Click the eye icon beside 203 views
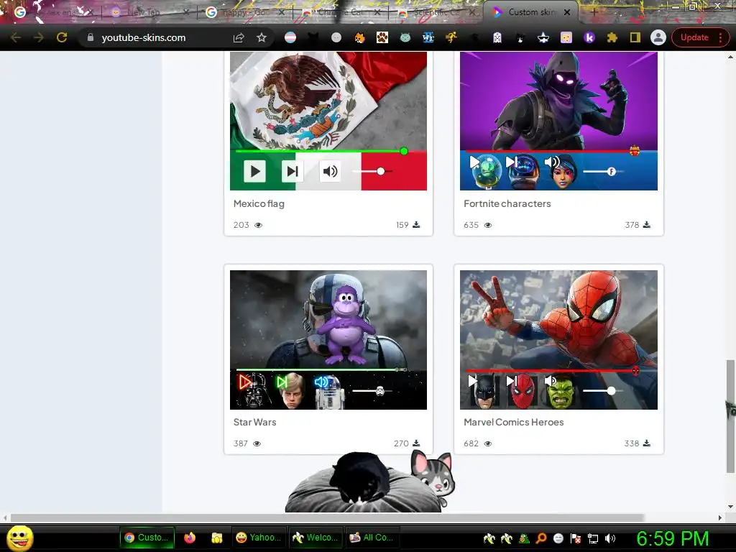This screenshot has height=552, width=736. (258, 225)
